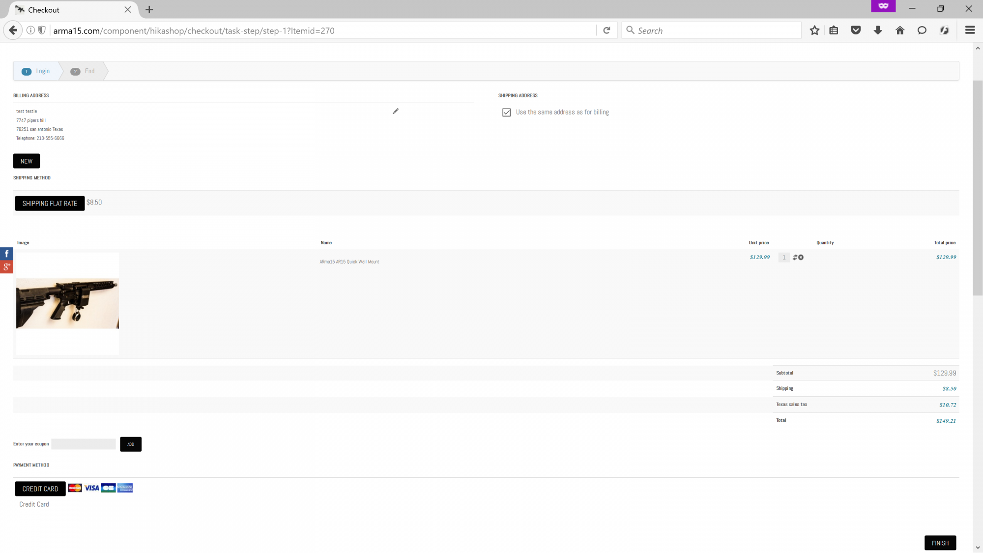Click the refresh cart quantity icon
This screenshot has width=983, height=553.
click(795, 257)
